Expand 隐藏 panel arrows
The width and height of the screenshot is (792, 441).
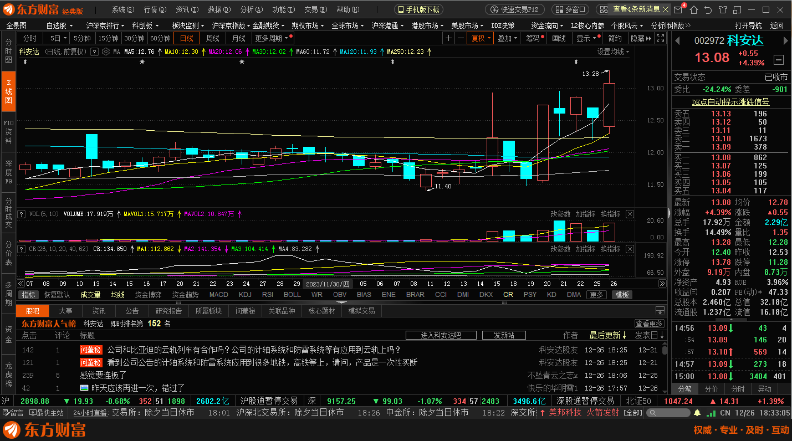point(640,38)
